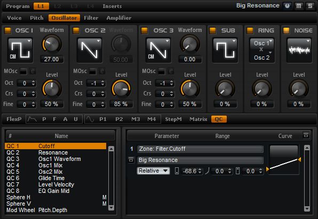318x219 pixels.
Task: Open MOsc edit icon for OSC 1
Action: tap(33, 71)
